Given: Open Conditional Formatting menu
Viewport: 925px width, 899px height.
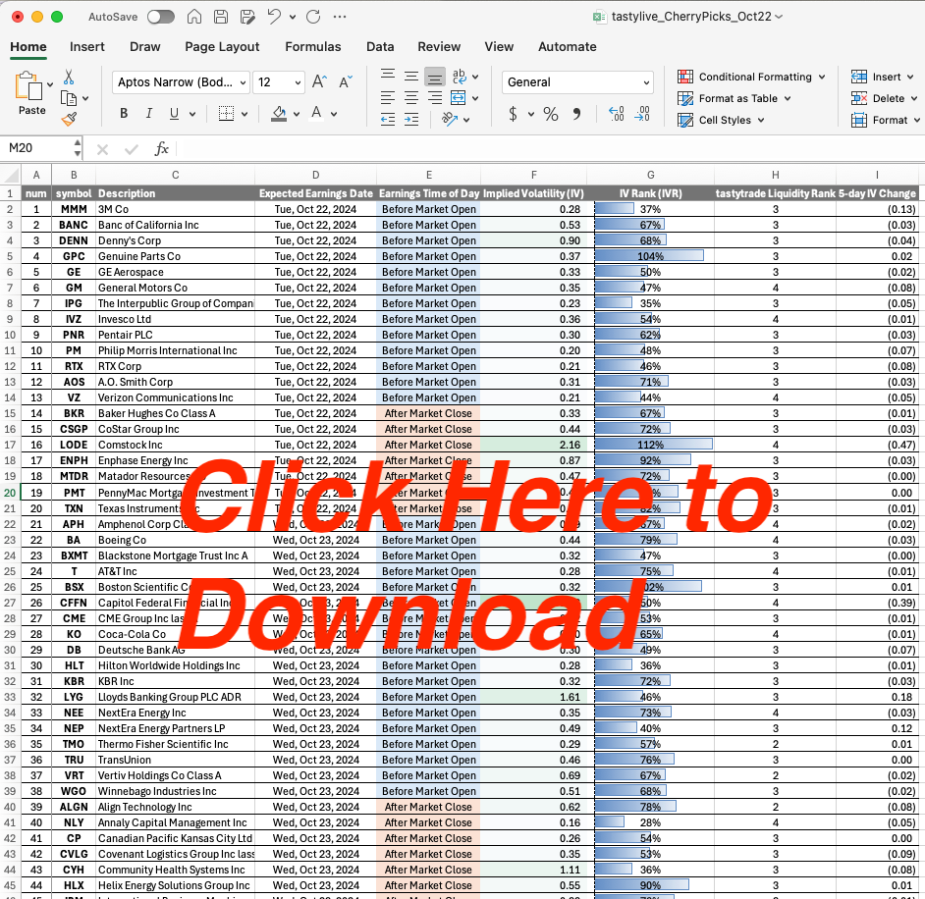Looking at the screenshot, I should point(751,77).
